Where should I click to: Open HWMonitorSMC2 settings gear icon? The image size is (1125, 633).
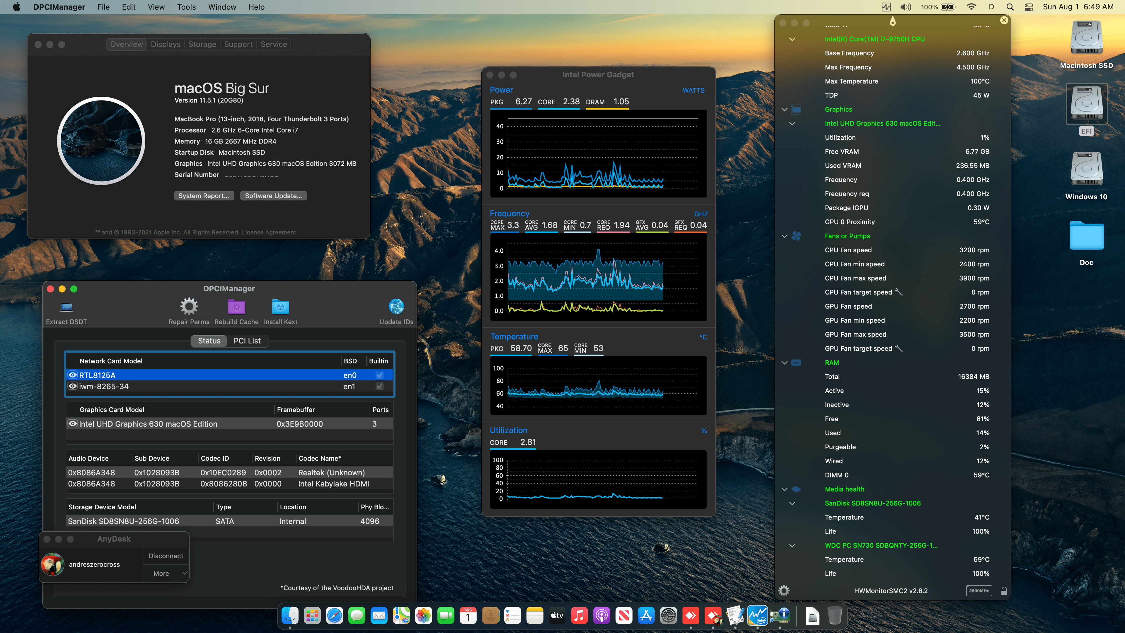pos(784,591)
